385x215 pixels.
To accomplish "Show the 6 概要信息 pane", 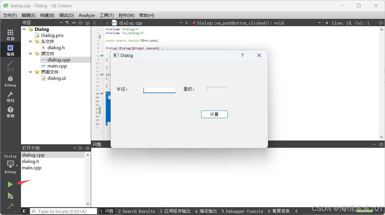I will point(279,211).
